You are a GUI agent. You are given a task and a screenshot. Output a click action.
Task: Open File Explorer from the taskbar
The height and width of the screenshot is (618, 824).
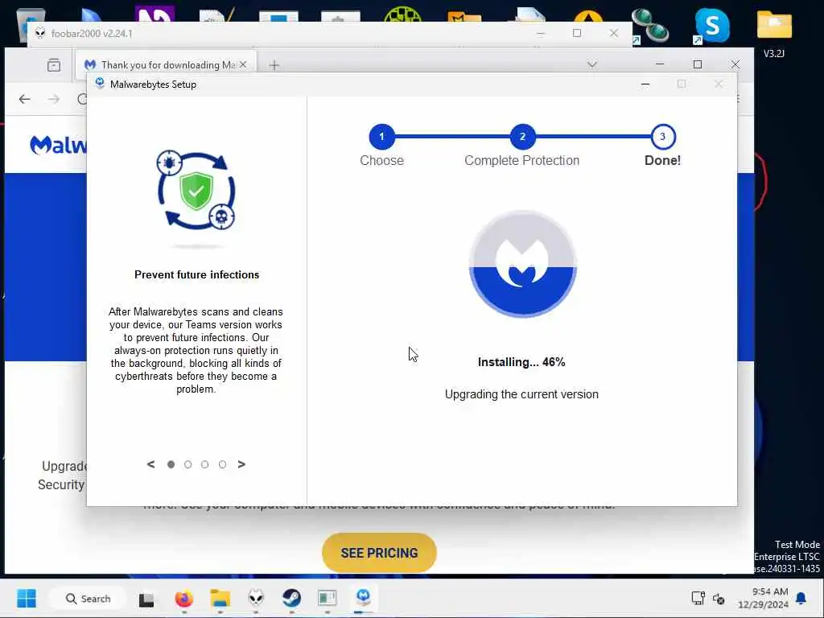(220, 599)
